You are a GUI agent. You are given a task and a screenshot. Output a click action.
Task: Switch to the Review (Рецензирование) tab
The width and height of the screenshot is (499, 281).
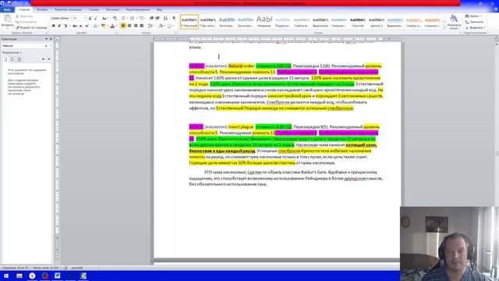coord(138,10)
